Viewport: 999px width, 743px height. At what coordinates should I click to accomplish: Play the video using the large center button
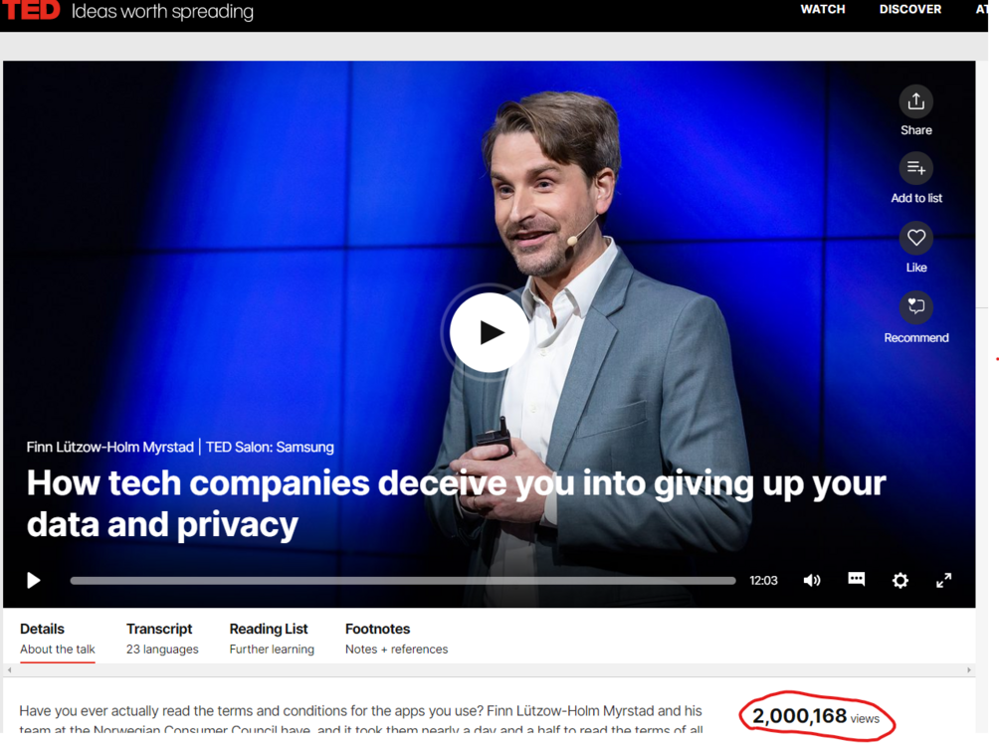pyautogui.click(x=490, y=332)
